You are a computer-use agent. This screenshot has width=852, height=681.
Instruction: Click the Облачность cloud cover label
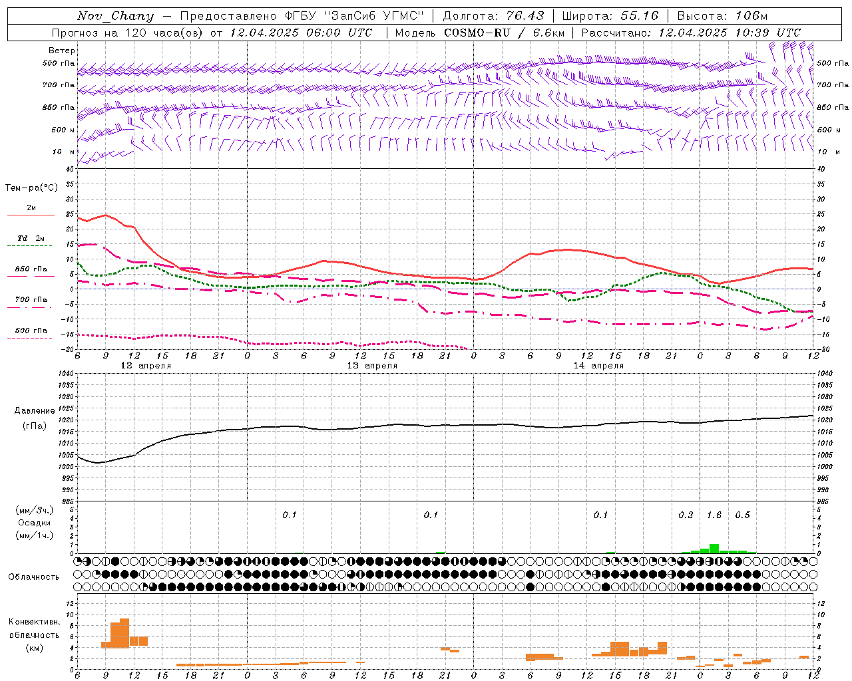tap(34, 577)
